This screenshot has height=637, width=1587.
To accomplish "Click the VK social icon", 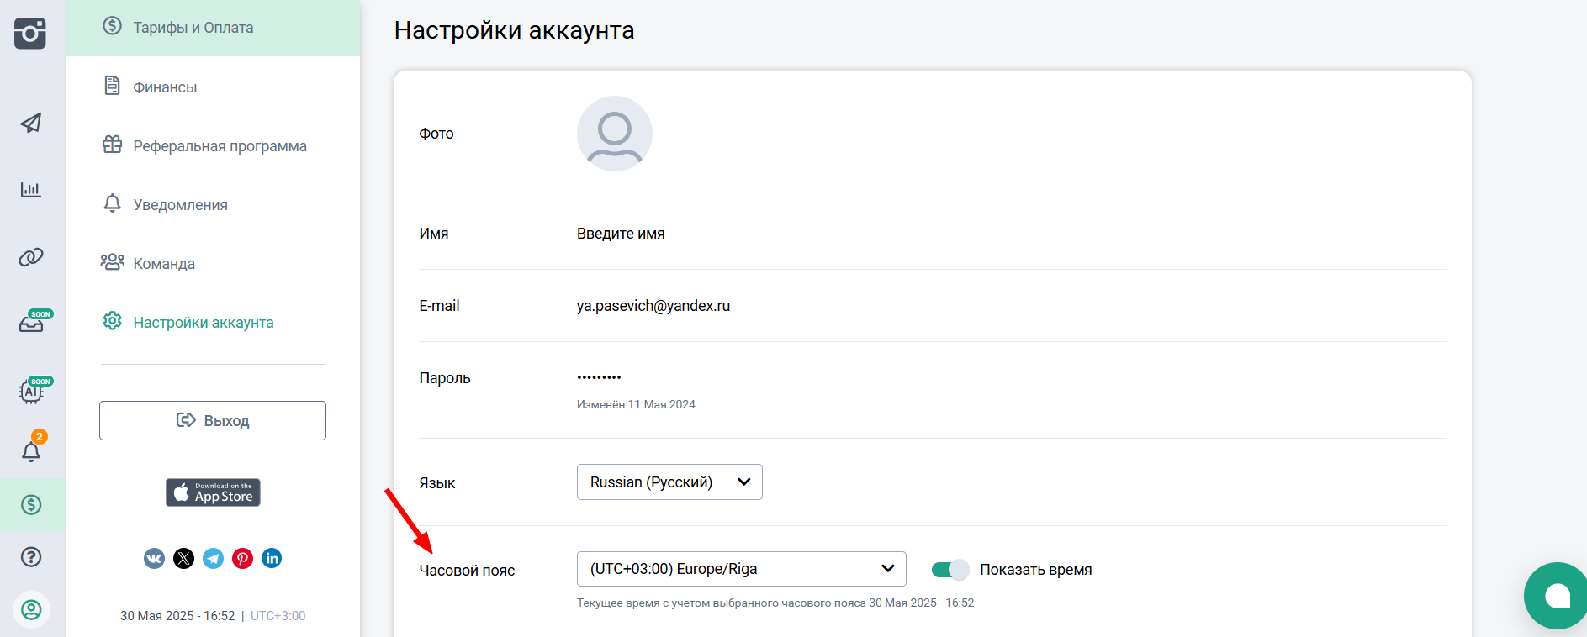I will click(x=154, y=559).
